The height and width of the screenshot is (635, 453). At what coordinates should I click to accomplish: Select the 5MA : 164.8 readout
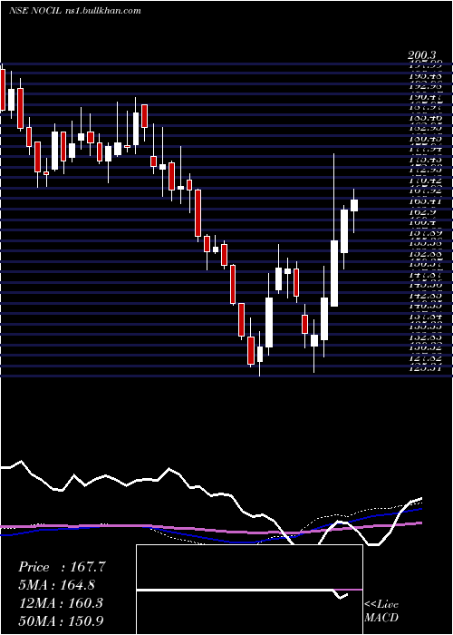pos(57,585)
